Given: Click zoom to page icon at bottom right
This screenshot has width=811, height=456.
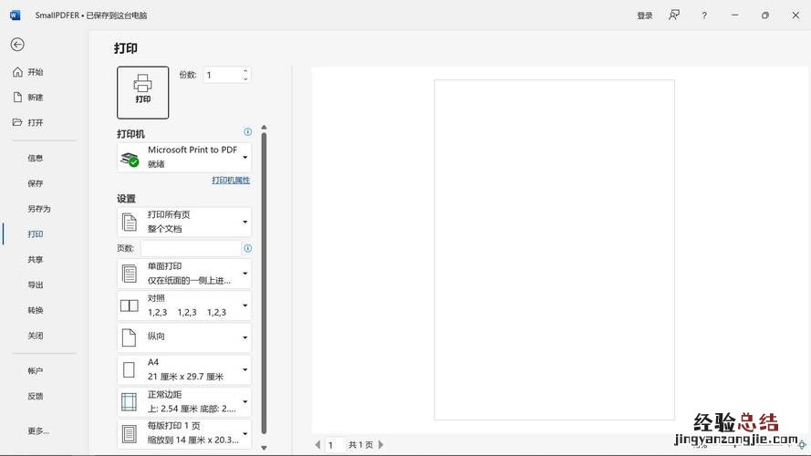Looking at the screenshot, I should 802,445.
